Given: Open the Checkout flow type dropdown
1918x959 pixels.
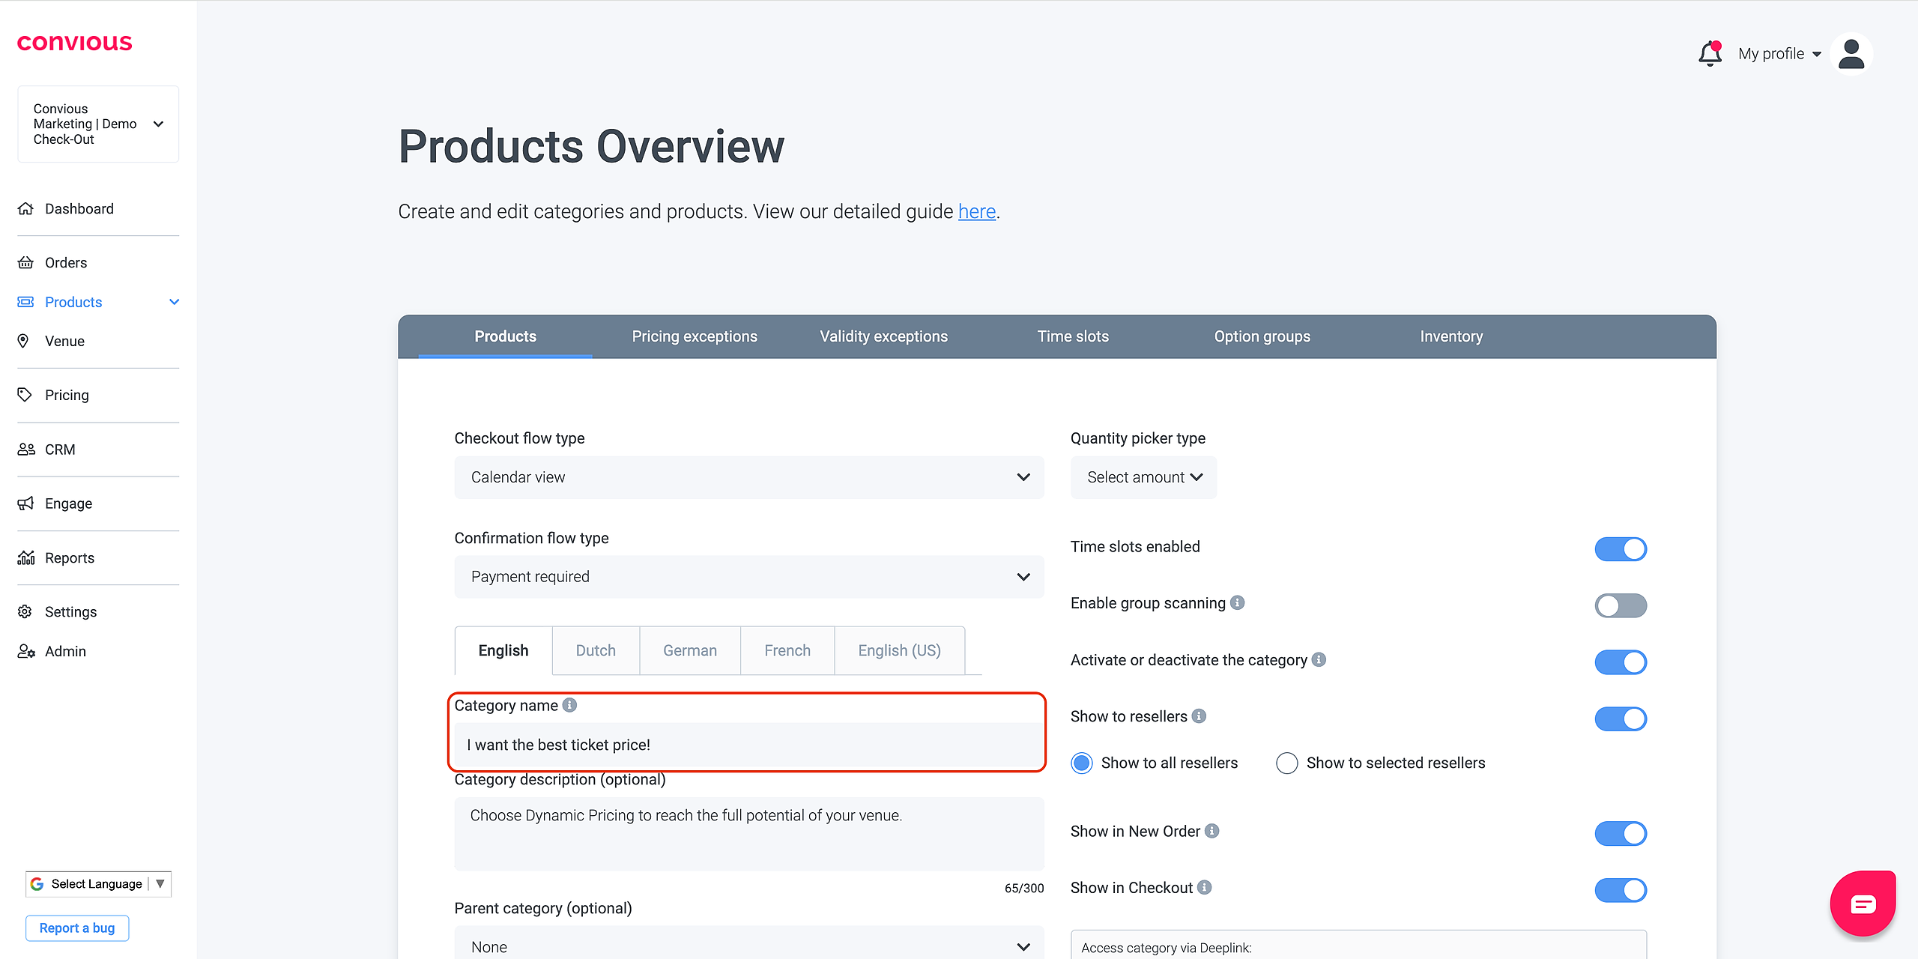Looking at the screenshot, I should tap(748, 477).
